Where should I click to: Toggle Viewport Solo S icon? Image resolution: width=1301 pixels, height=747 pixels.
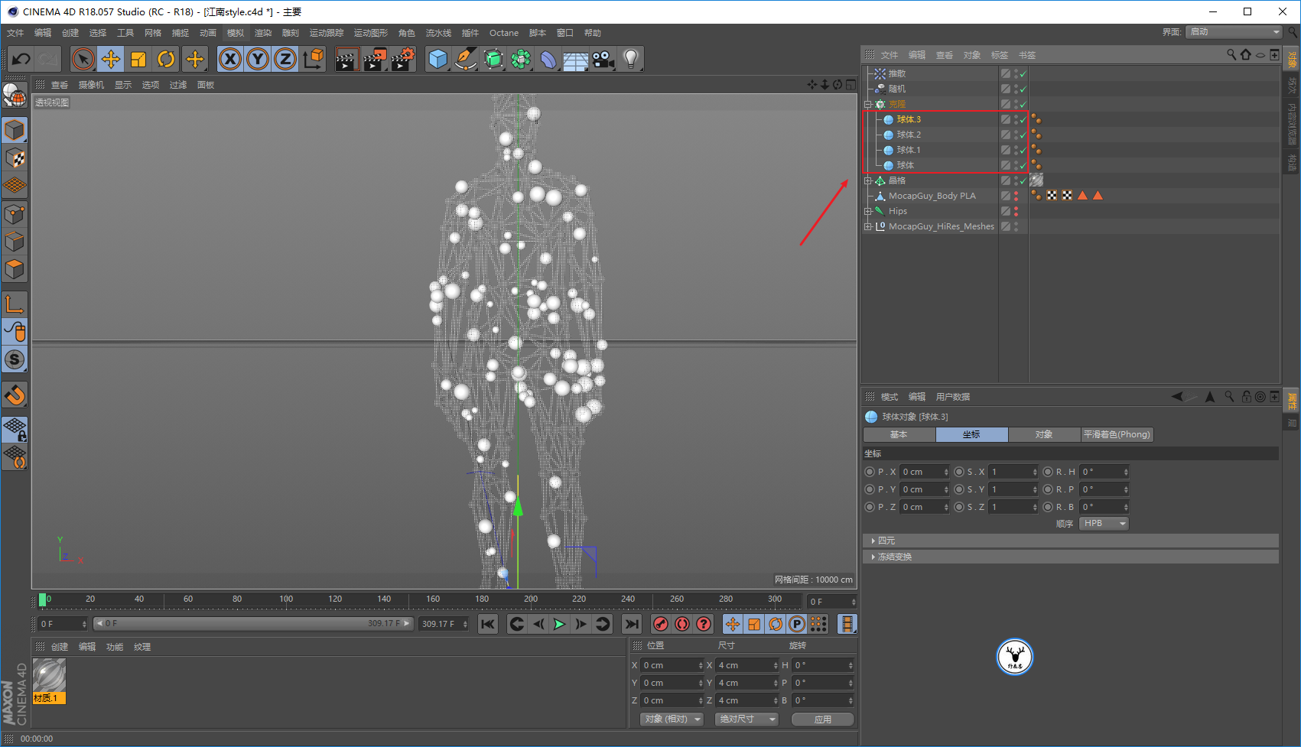15,359
